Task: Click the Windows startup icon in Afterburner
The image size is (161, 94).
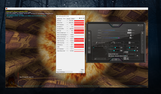Action: point(138,25)
